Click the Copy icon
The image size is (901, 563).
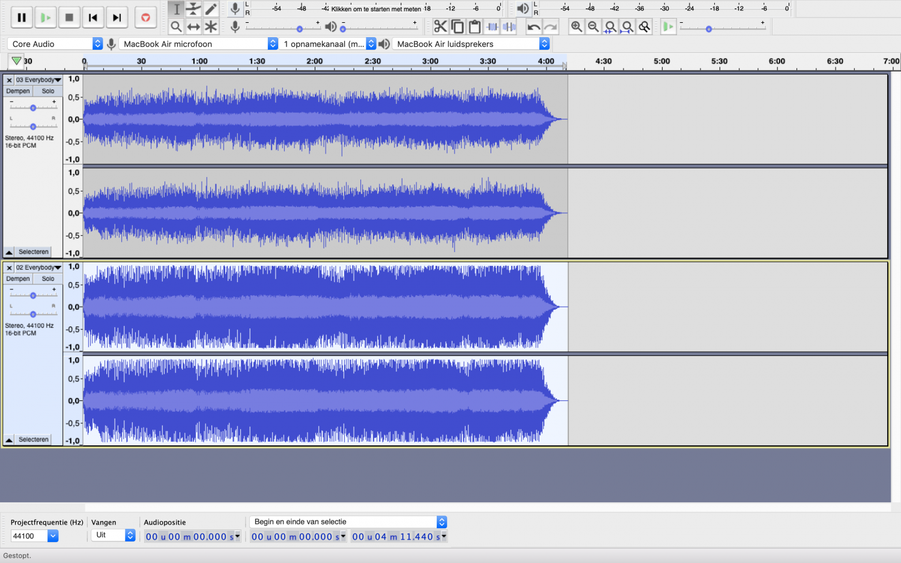coord(458,26)
